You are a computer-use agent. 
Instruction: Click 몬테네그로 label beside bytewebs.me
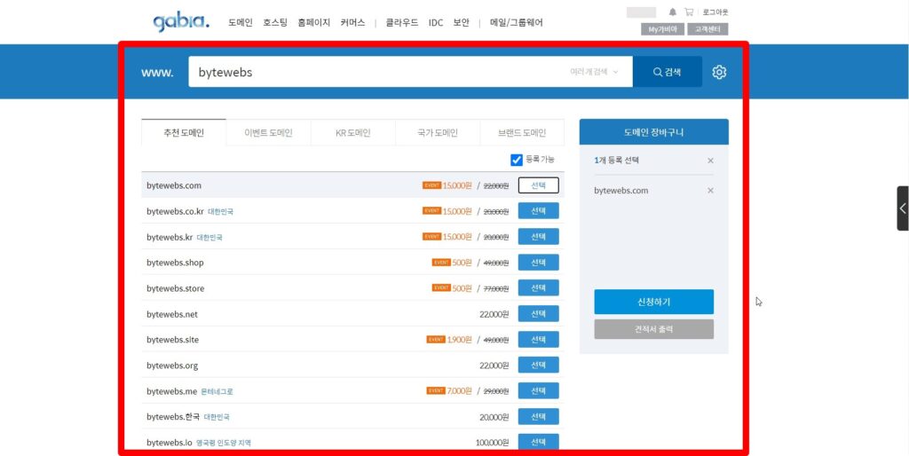(x=217, y=392)
